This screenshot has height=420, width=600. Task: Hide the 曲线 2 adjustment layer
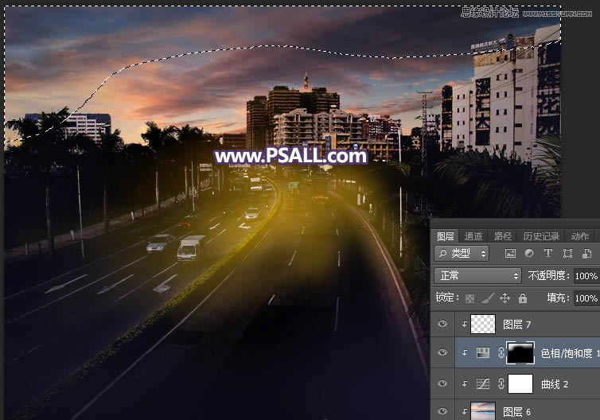(442, 383)
